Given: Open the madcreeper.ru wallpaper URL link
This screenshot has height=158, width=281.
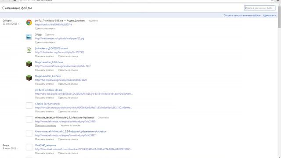Looking at the screenshot, I should point(60,38).
